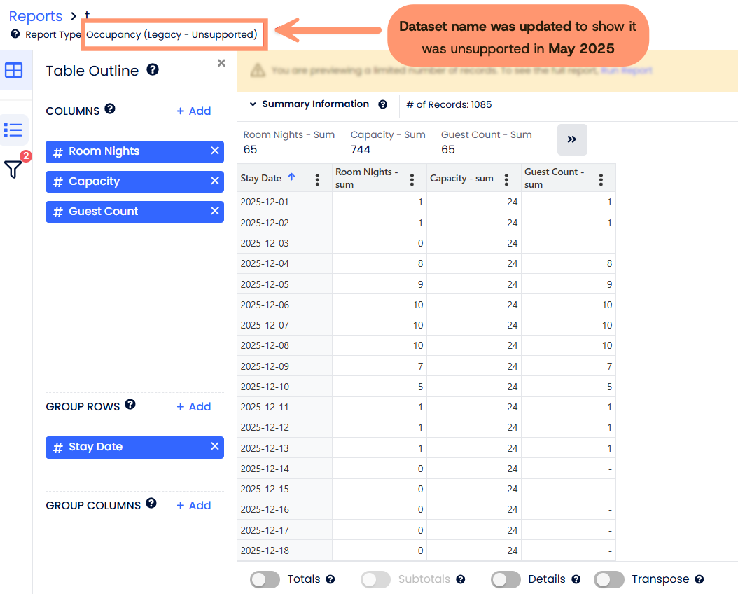Expand summary with the double-arrow button

point(572,139)
